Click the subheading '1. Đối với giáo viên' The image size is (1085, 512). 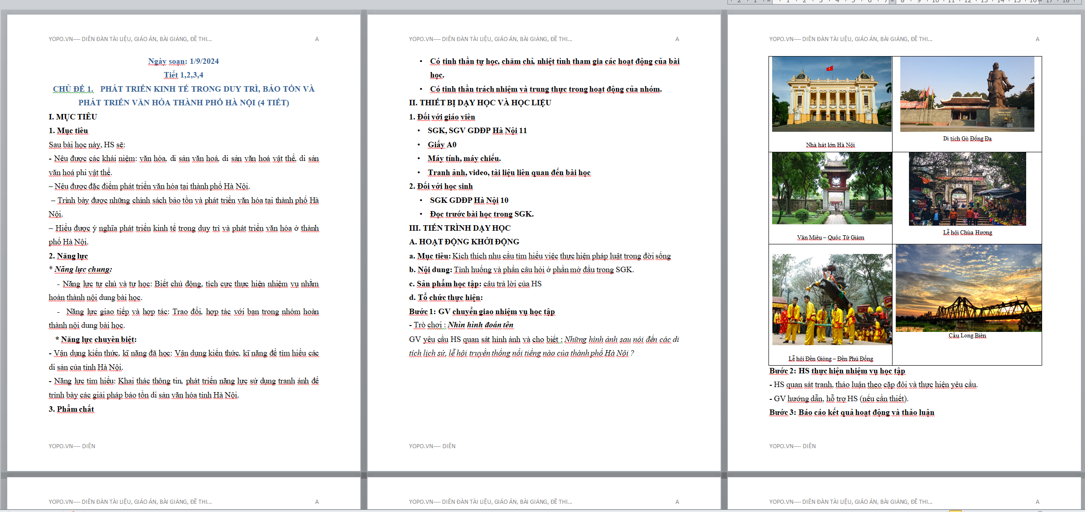pyautogui.click(x=442, y=117)
